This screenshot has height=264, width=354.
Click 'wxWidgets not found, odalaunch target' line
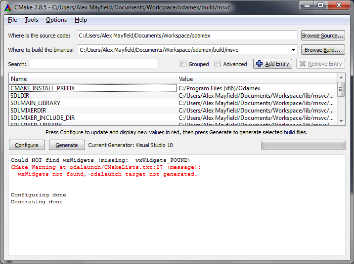point(107,174)
